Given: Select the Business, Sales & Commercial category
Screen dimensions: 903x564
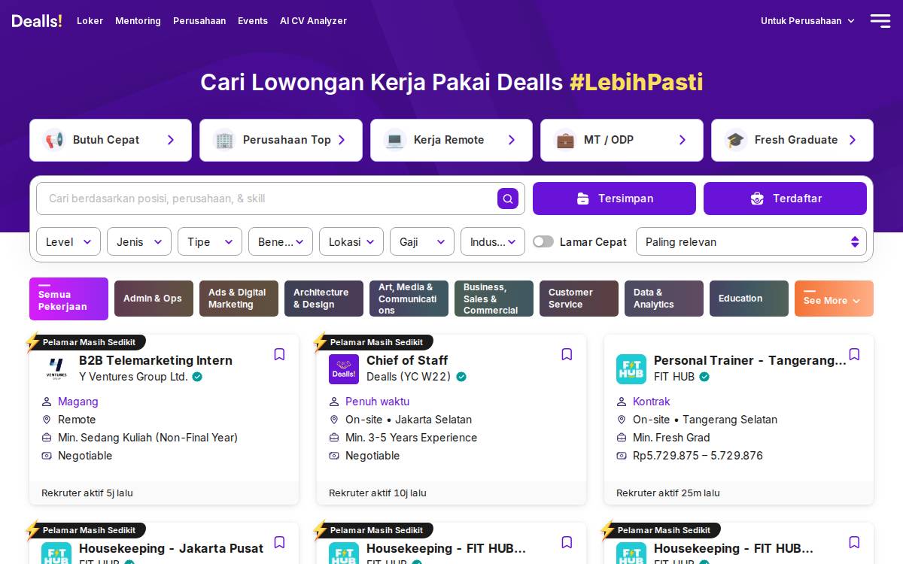Looking at the screenshot, I should click(494, 299).
